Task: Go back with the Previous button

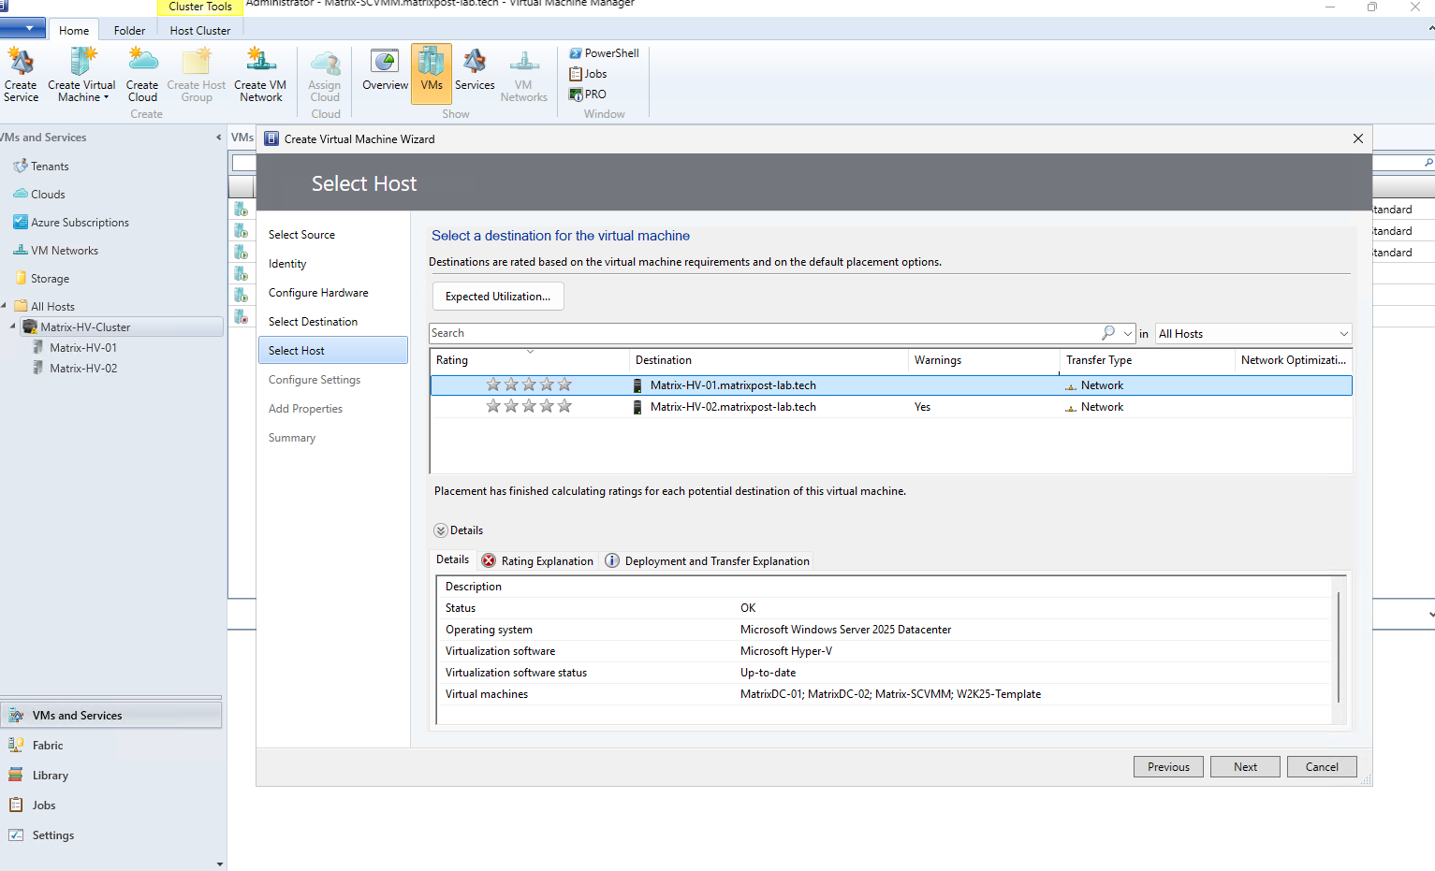Action: (x=1168, y=767)
